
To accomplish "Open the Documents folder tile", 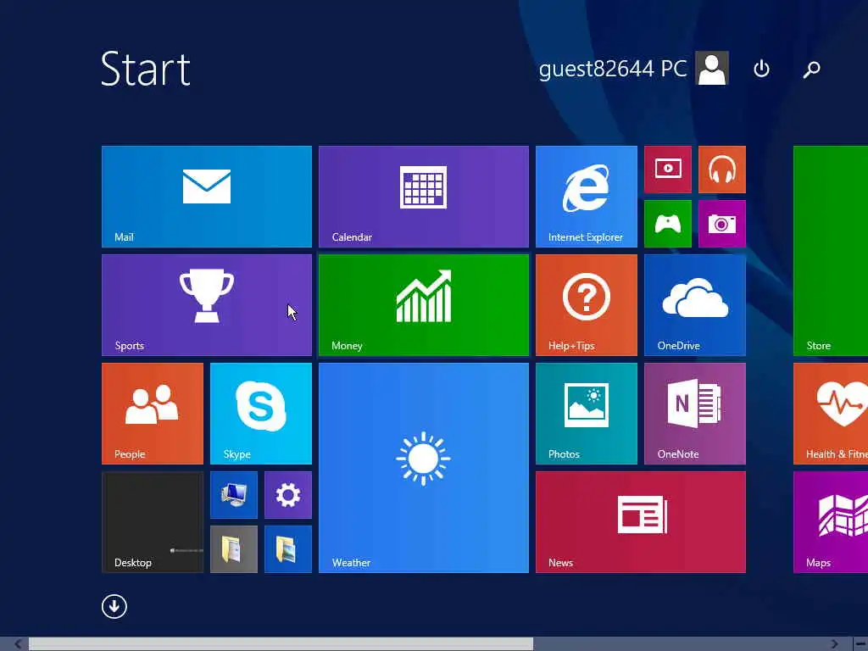I will 234,549.
